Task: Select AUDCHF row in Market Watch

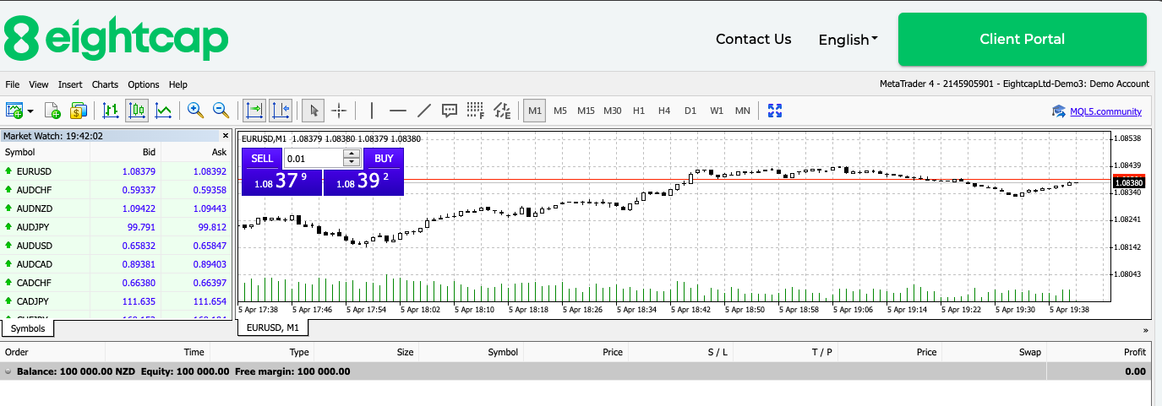Action: [x=116, y=190]
